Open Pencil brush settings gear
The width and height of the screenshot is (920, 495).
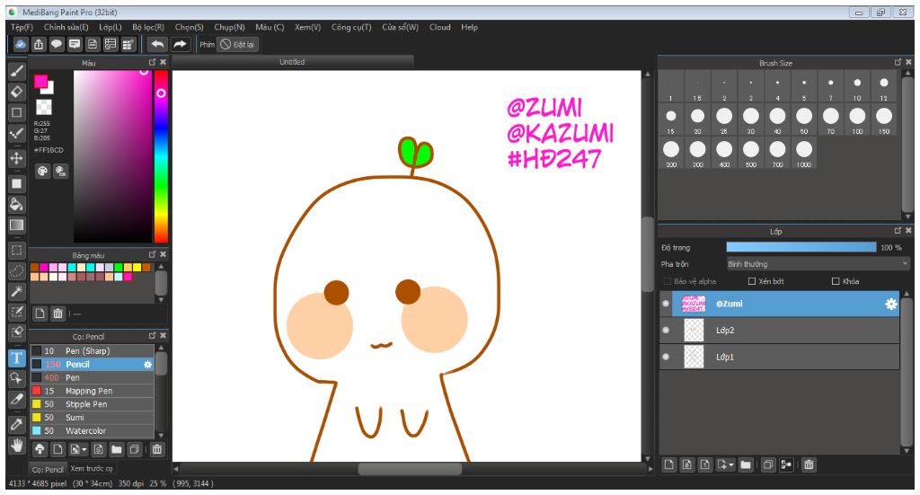pyautogui.click(x=147, y=364)
